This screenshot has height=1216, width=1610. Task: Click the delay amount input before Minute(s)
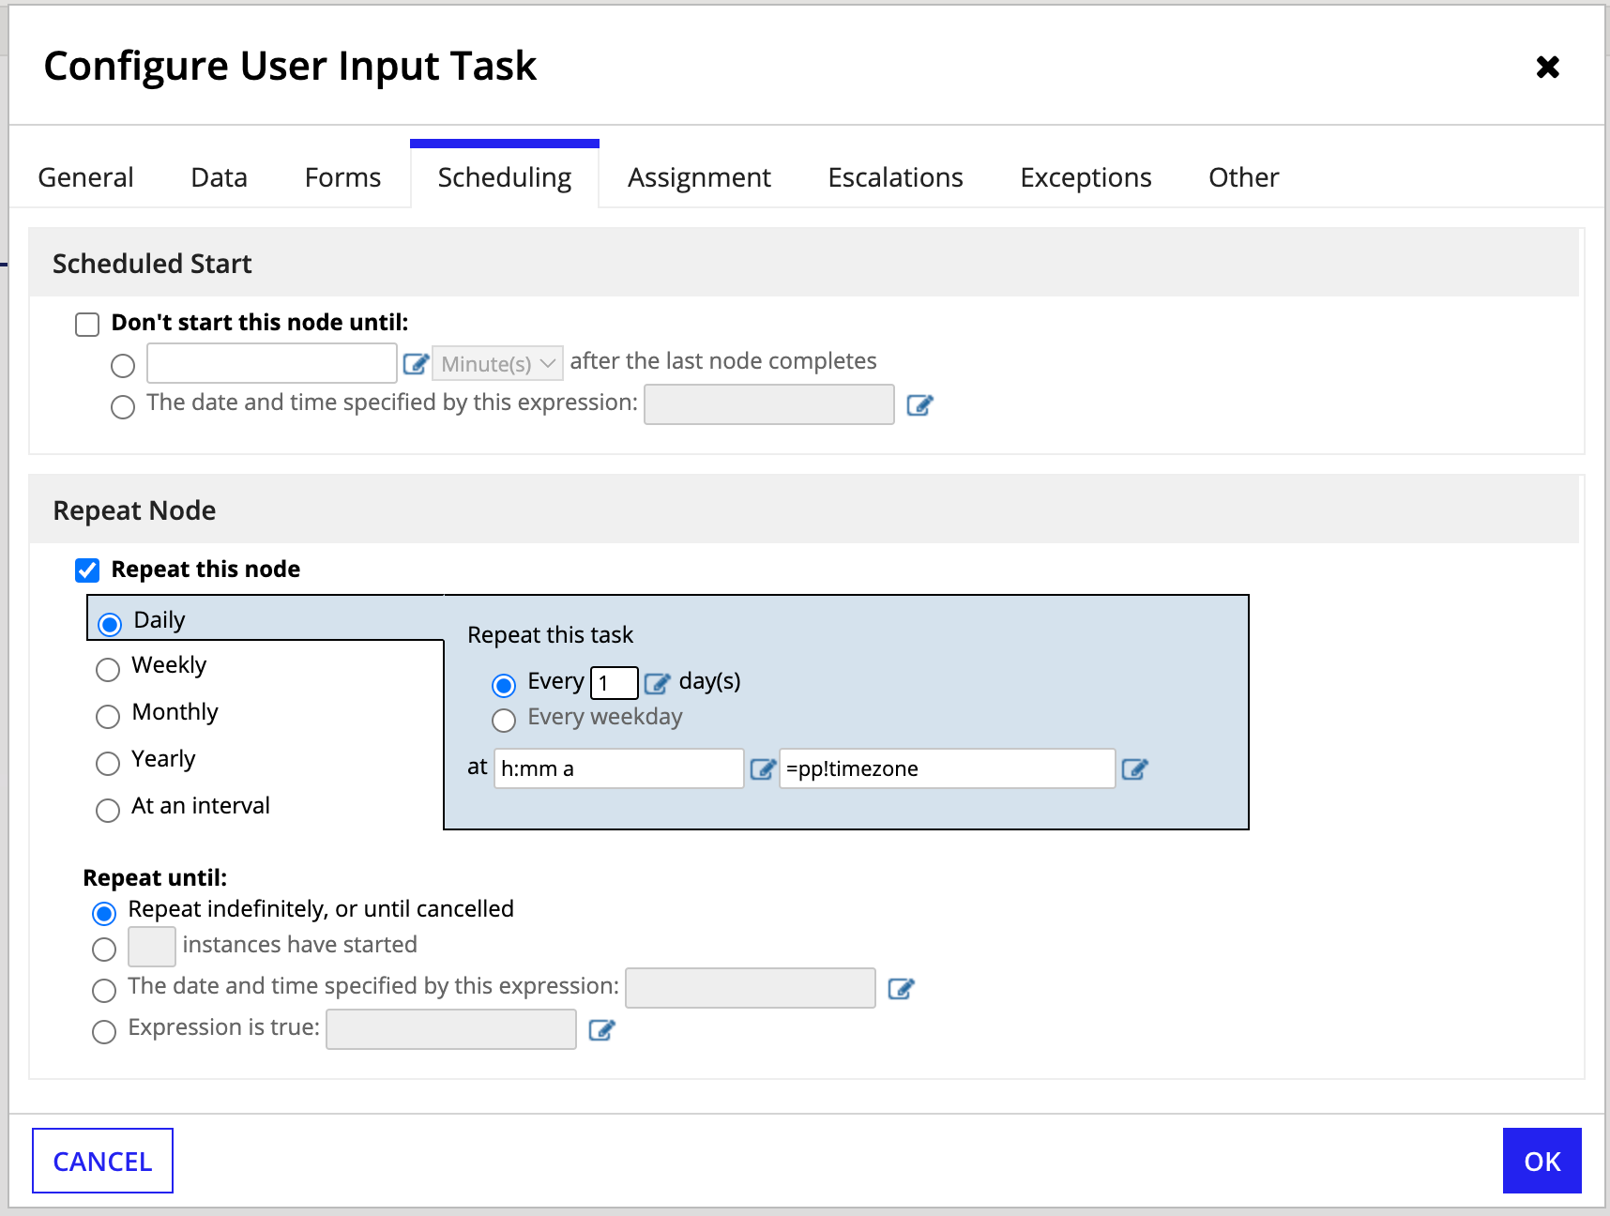tap(272, 363)
